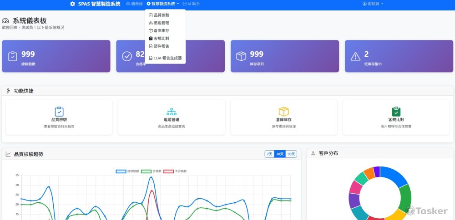Click the low stock warning triangle icon
This screenshot has height=220, width=455.
point(355,56)
